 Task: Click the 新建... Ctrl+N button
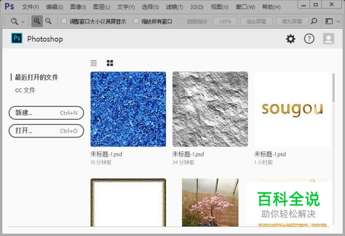click(x=46, y=113)
